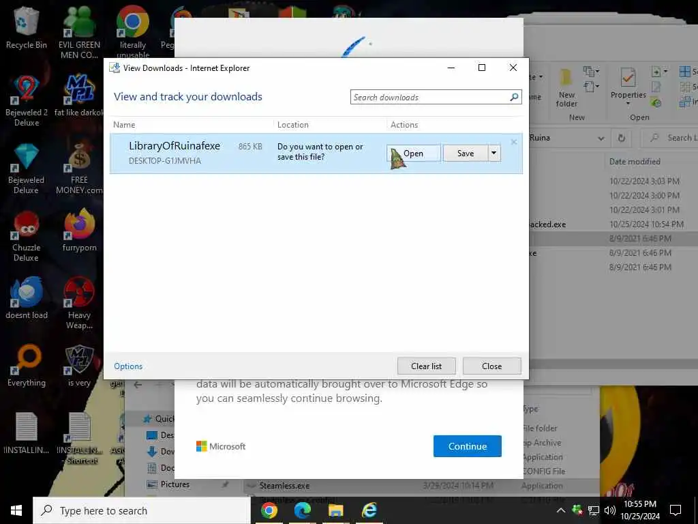
Task: Expand the address bar dropdown in File Explorer
Action: click(x=601, y=138)
